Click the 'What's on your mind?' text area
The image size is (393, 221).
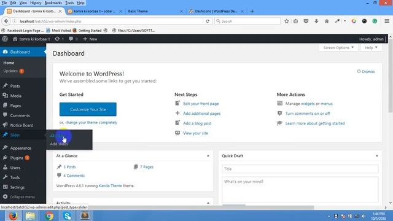300,190
